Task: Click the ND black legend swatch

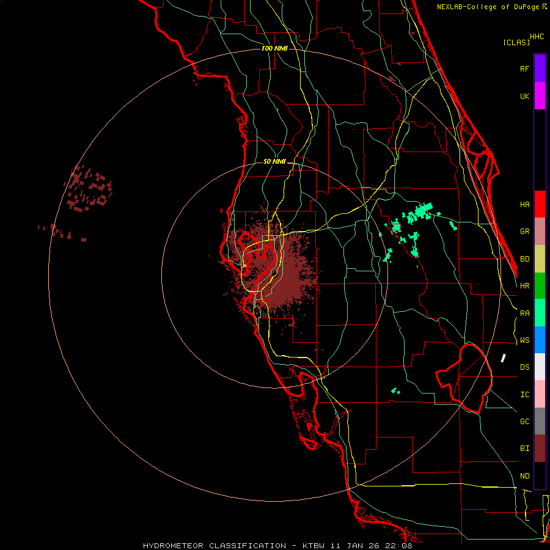Action: click(x=540, y=475)
